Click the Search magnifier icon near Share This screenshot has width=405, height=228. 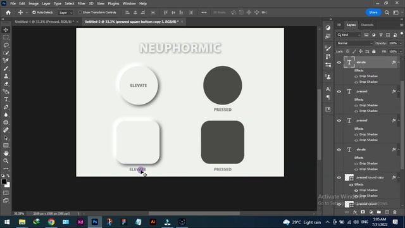pos(387,13)
